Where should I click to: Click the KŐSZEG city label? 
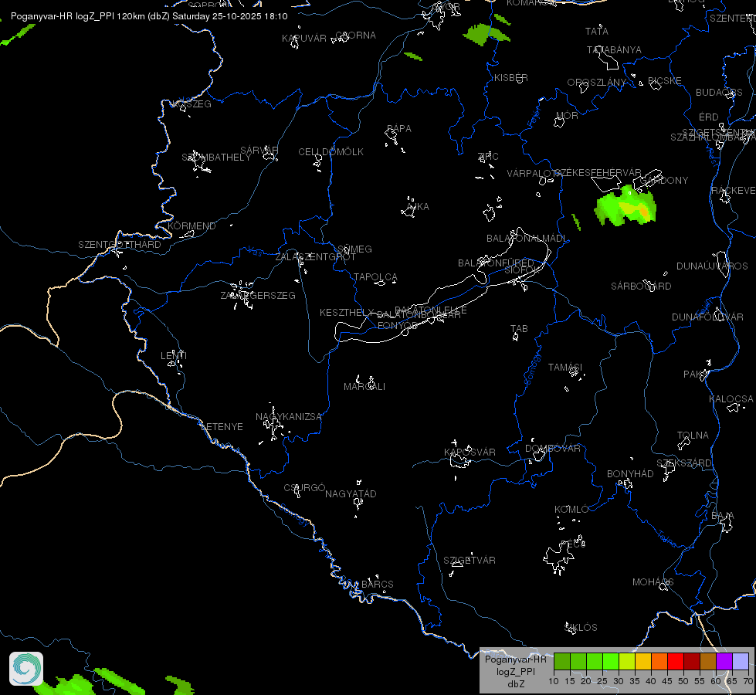192,104
